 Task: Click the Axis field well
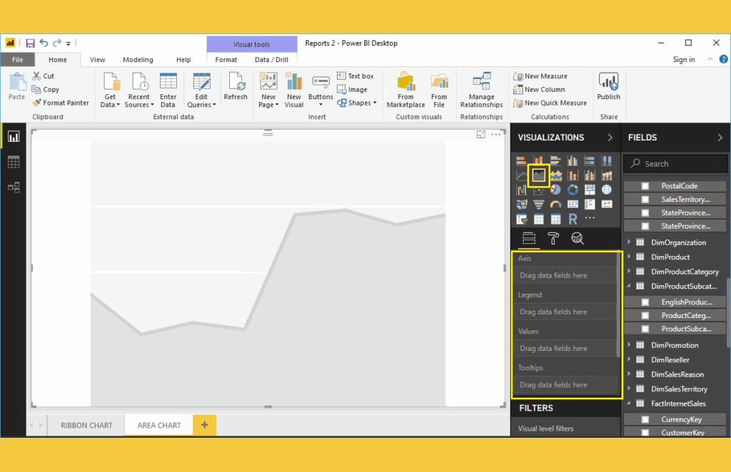[x=566, y=275]
